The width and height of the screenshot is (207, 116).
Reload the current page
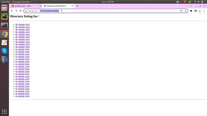(x=20, y=11)
